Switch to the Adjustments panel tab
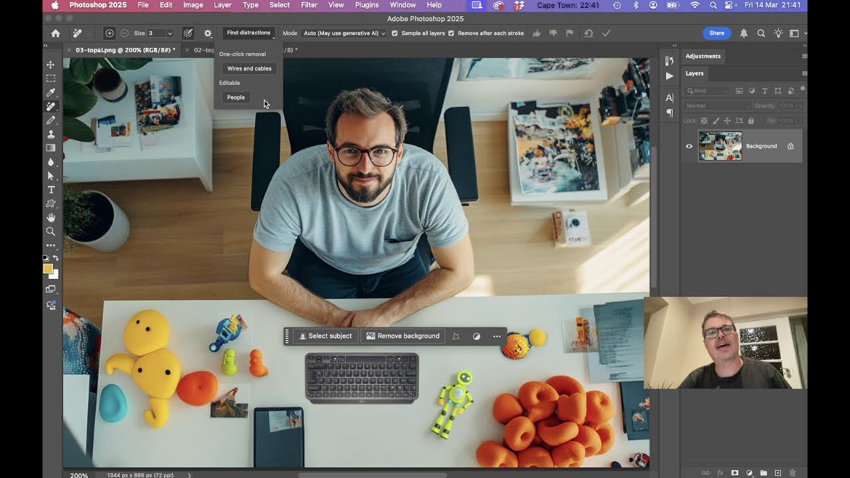 click(703, 56)
